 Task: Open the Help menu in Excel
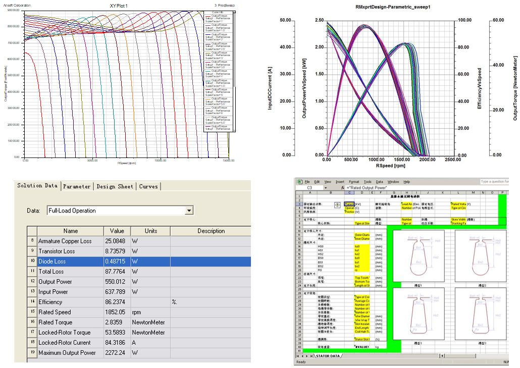(x=406, y=182)
